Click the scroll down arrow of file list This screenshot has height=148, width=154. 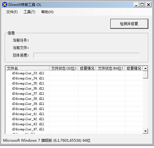[145, 131]
